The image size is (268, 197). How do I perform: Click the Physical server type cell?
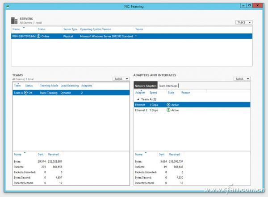(68, 37)
